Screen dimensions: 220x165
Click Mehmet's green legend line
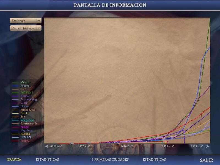(x=15, y=82)
